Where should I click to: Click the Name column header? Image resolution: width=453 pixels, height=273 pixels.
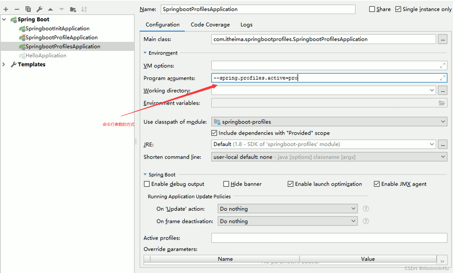pyautogui.click(x=225, y=259)
